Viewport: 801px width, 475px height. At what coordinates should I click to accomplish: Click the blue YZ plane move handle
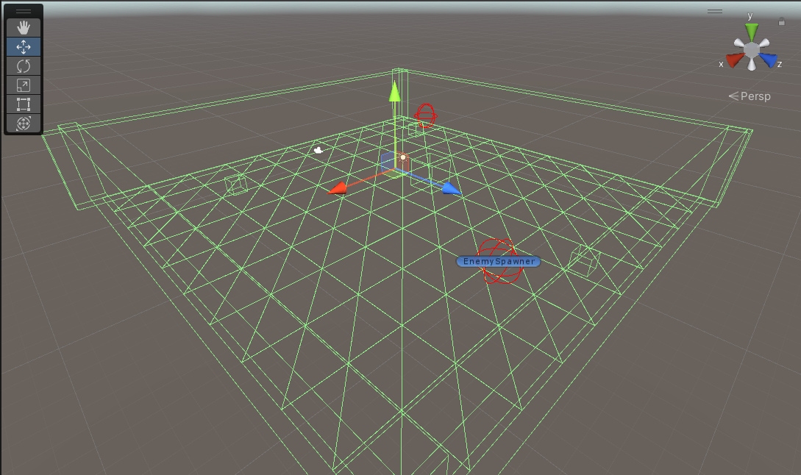coord(388,162)
